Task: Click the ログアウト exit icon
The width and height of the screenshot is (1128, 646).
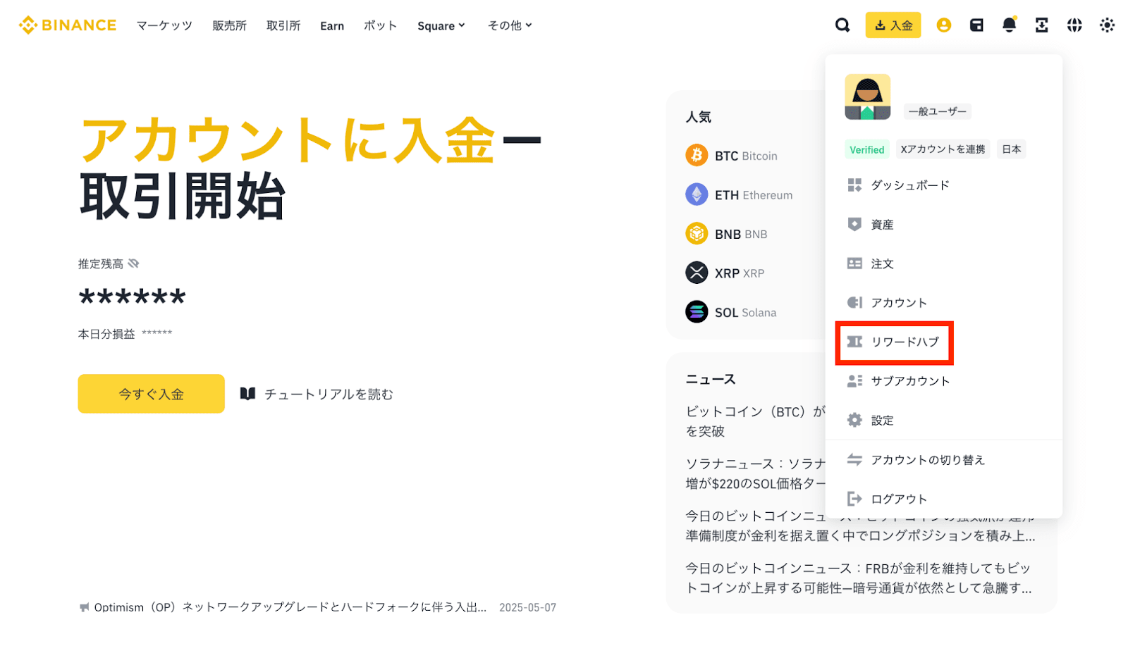Action: pyautogui.click(x=854, y=499)
